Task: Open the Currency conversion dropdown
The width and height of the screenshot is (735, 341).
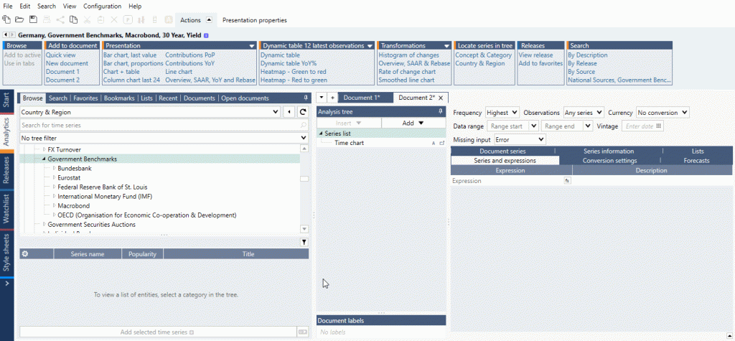Action: 662,113
